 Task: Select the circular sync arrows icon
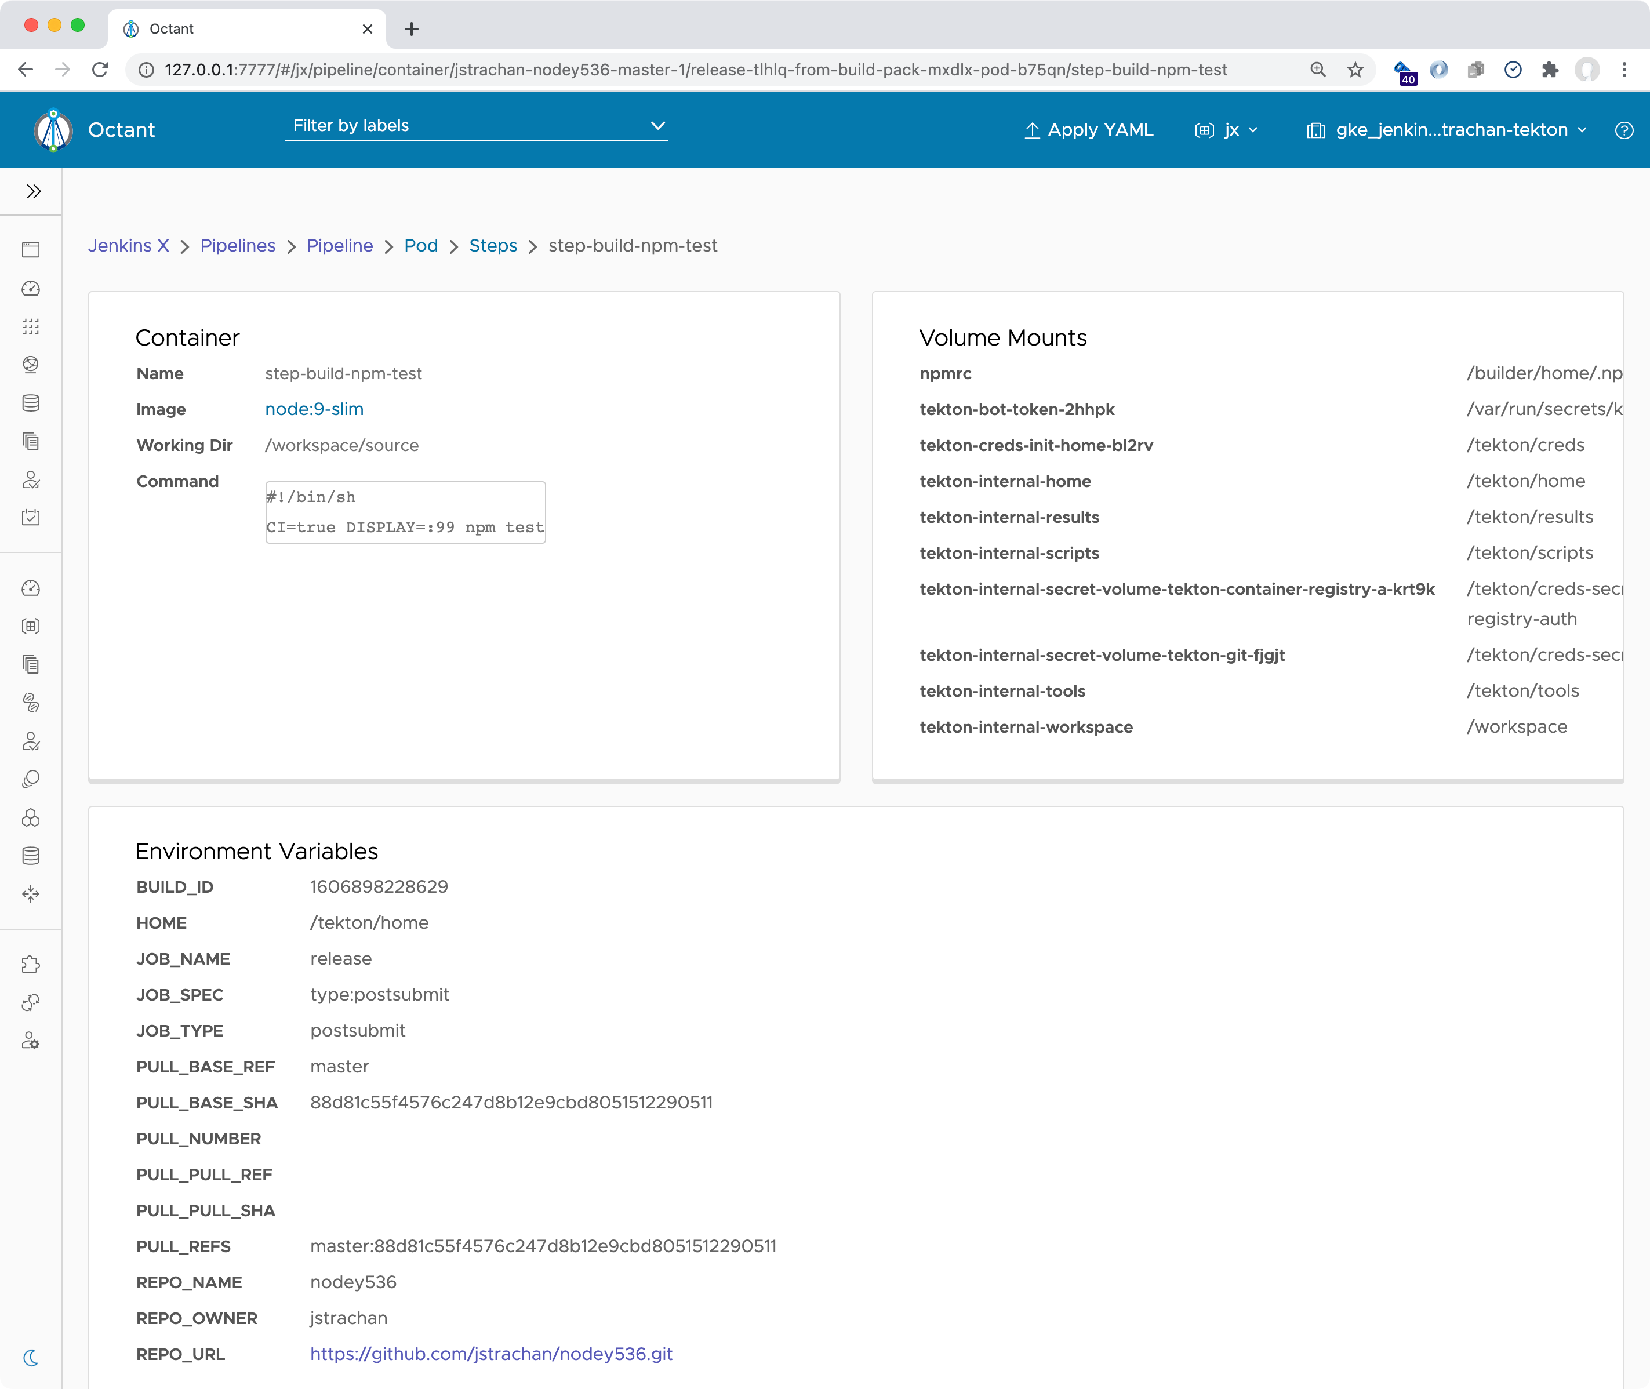31,1002
